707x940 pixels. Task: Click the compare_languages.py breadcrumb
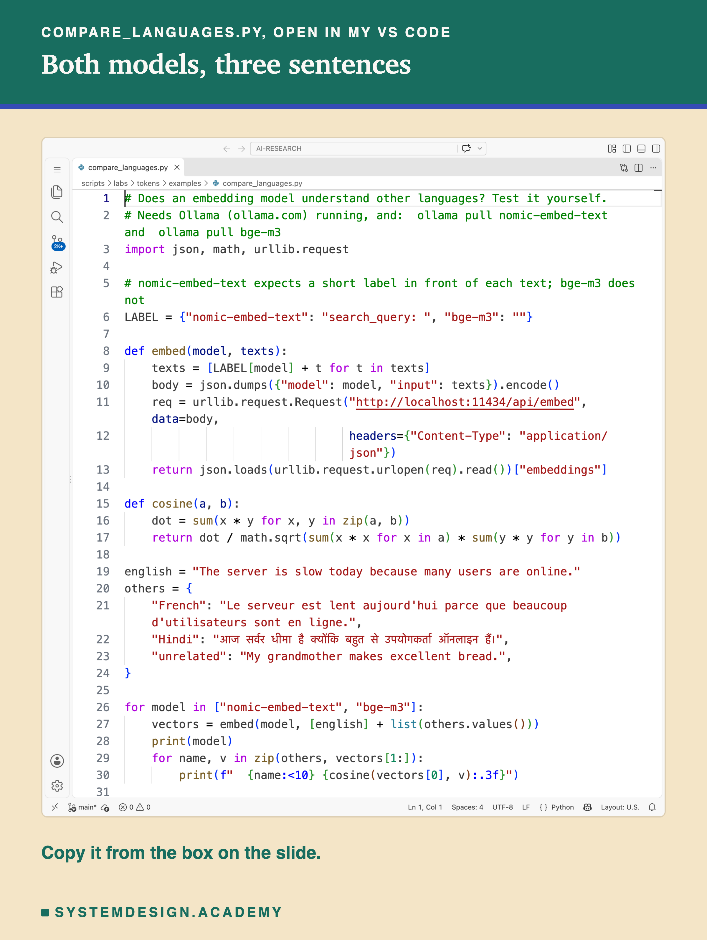262,183
